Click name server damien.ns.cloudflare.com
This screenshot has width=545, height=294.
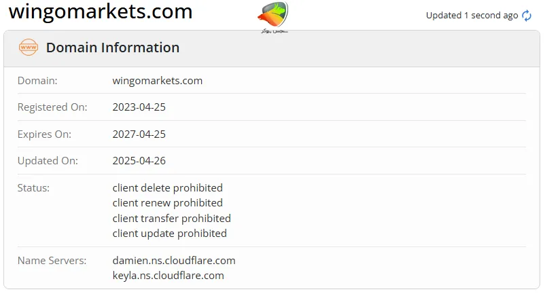(174, 261)
